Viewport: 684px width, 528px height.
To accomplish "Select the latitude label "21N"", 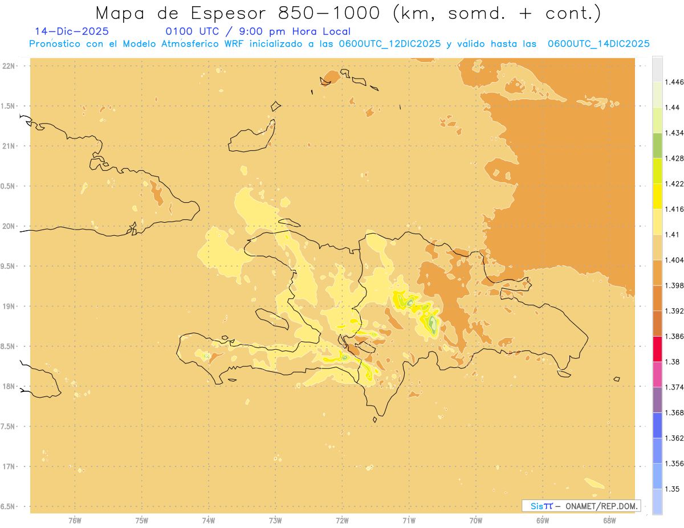I will click(x=9, y=146).
